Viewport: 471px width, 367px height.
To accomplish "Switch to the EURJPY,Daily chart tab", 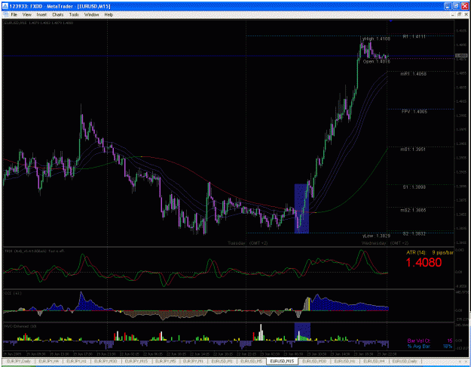I will [x=19, y=361].
